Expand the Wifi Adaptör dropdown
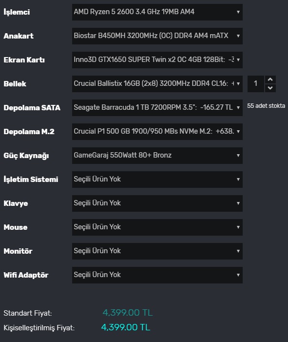 157,275
